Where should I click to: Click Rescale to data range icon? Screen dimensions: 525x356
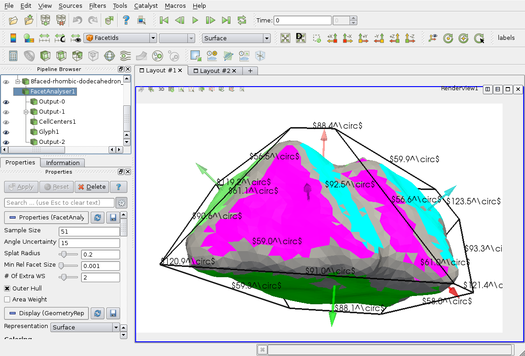[x=44, y=38]
